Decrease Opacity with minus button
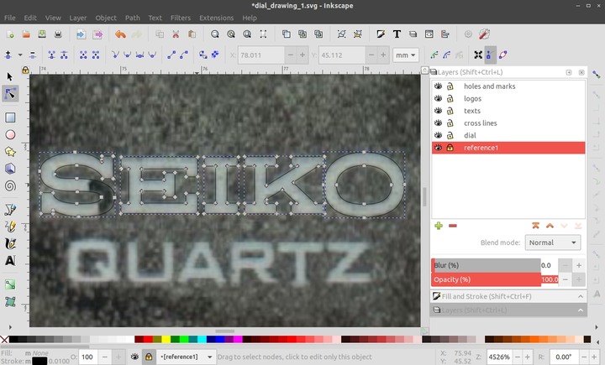 tap(566, 279)
